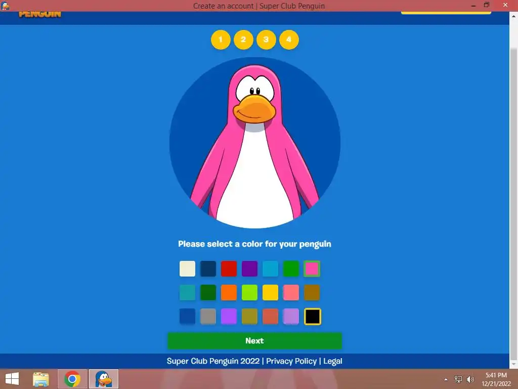Open the Privacy Policy link

(x=291, y=361)
